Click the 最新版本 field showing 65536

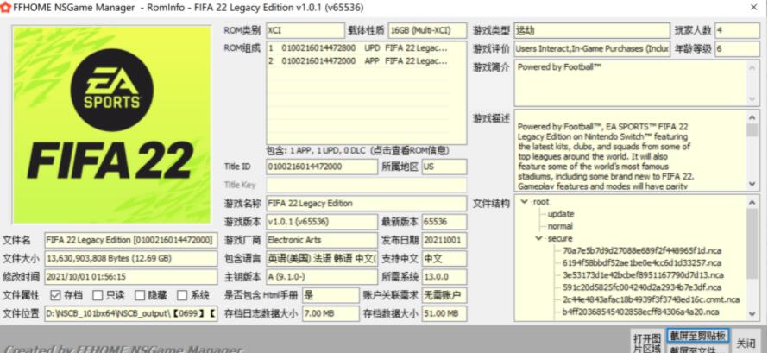(x=444, y=222)
